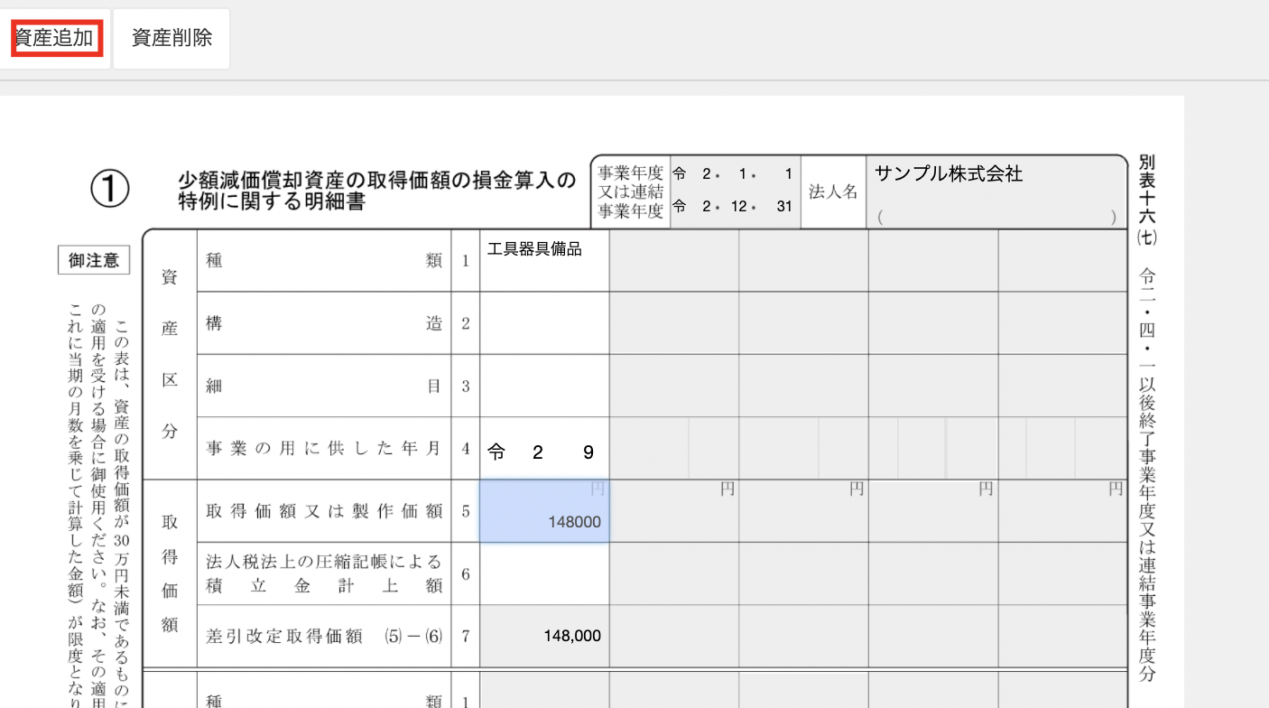Focus the 取得価額 field showing 148000
The image size is (1269, 708).
(543, 512)
